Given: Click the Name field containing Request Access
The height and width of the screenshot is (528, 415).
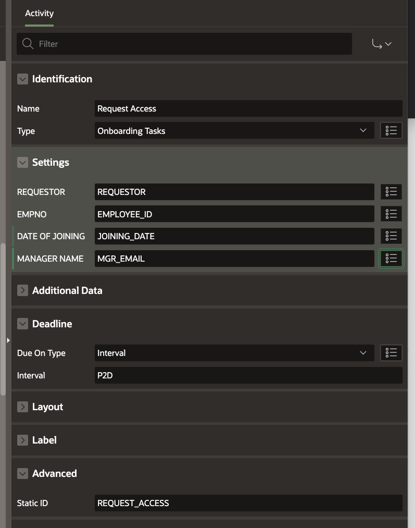Looking at the screenshot, I should [x=248, y=108].
